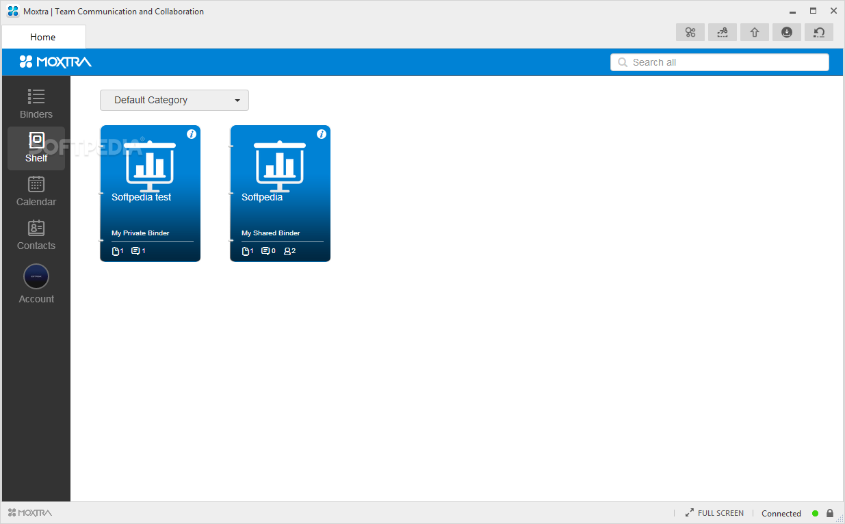Switch to the Home tab
This screenshot has width=845, height=524.
click(x=43, y=37)
